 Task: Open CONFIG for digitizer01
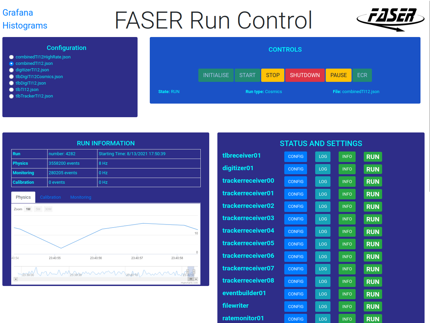pos(295,169)
